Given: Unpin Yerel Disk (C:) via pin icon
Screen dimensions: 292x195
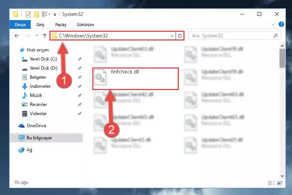Looking at the screenshot, I should pyautogui.click(x=79, y=59).
